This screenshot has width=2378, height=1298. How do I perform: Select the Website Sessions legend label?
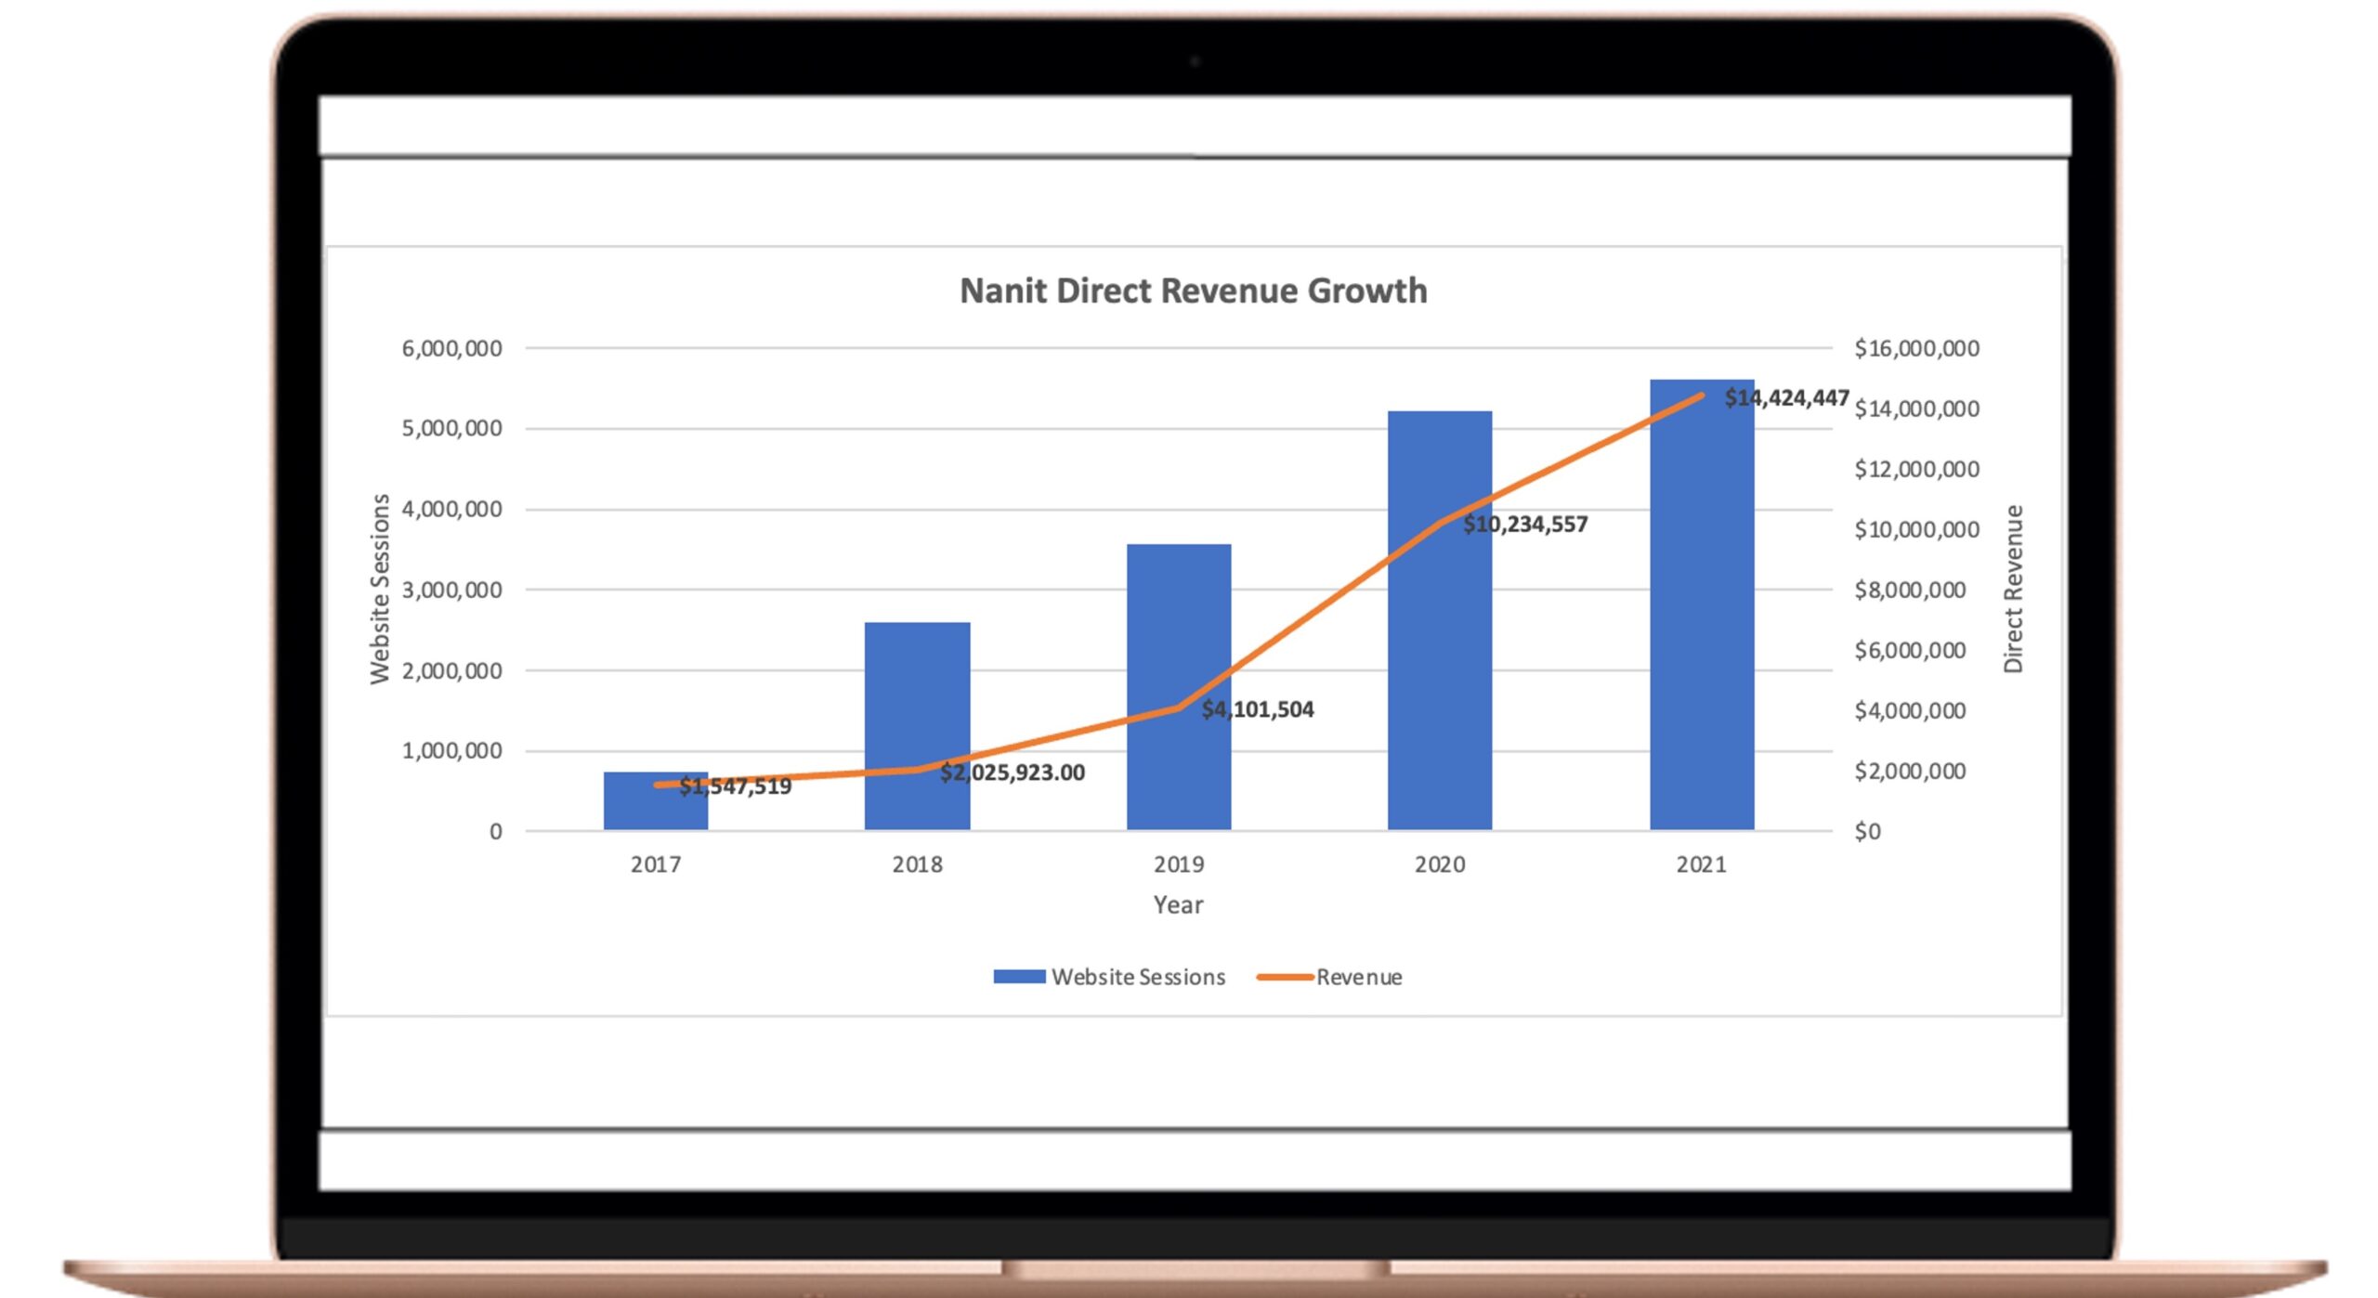pos(1138,977)
